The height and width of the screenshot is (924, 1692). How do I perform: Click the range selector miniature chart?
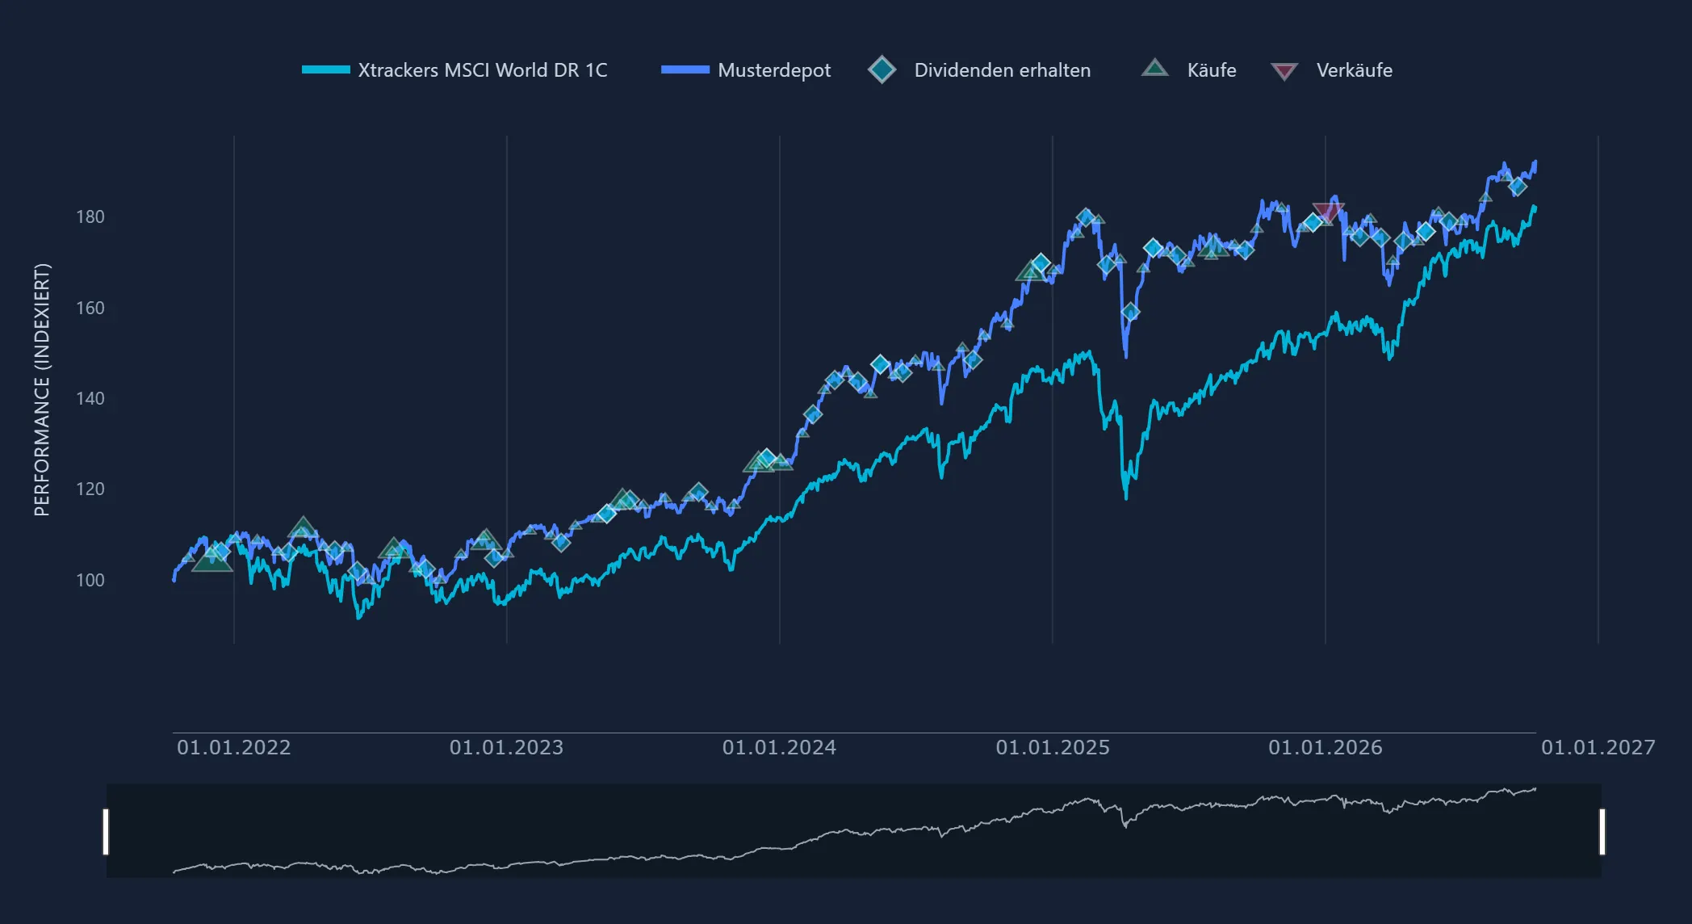tap(854, 831)
